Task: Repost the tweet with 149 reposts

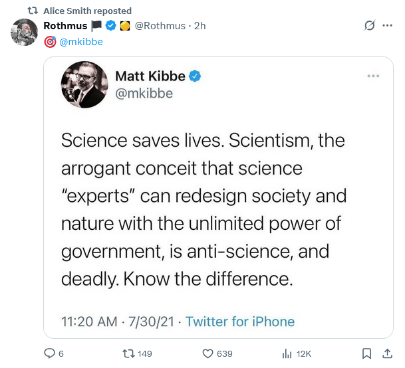Action: click(128, 353)
